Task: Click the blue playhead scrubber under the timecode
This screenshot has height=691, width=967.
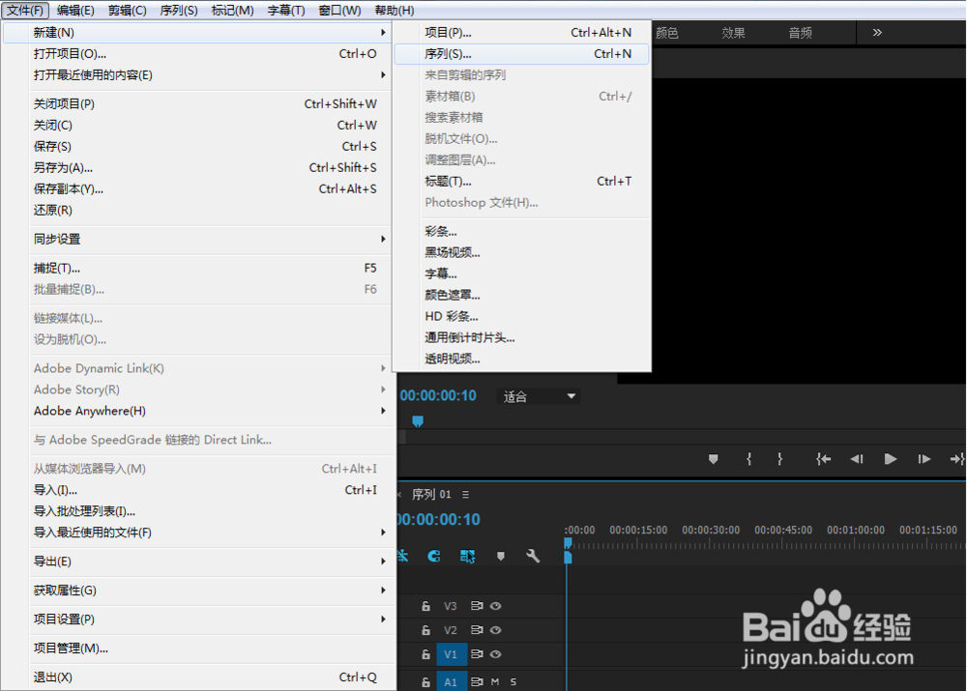Action: (418, 421)
